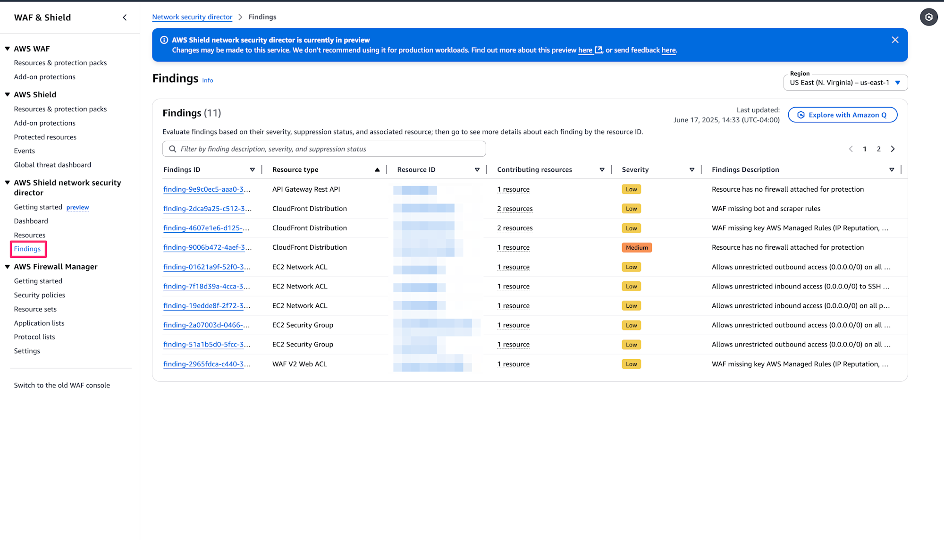944x540 pixels.
Task: Open Protocol lists in sidebar
Action: tap(34, 337)
